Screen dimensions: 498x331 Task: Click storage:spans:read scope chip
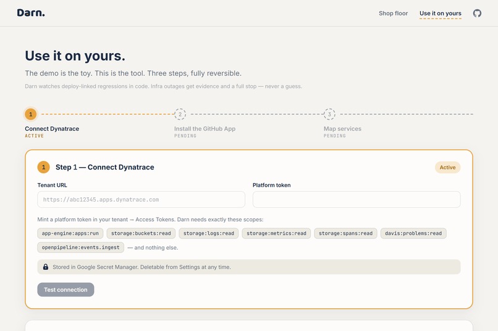[345, 234]
